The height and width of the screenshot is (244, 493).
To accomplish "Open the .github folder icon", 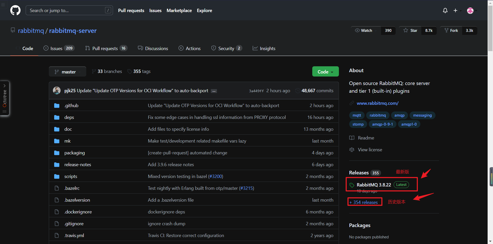I will click(57, 106).
